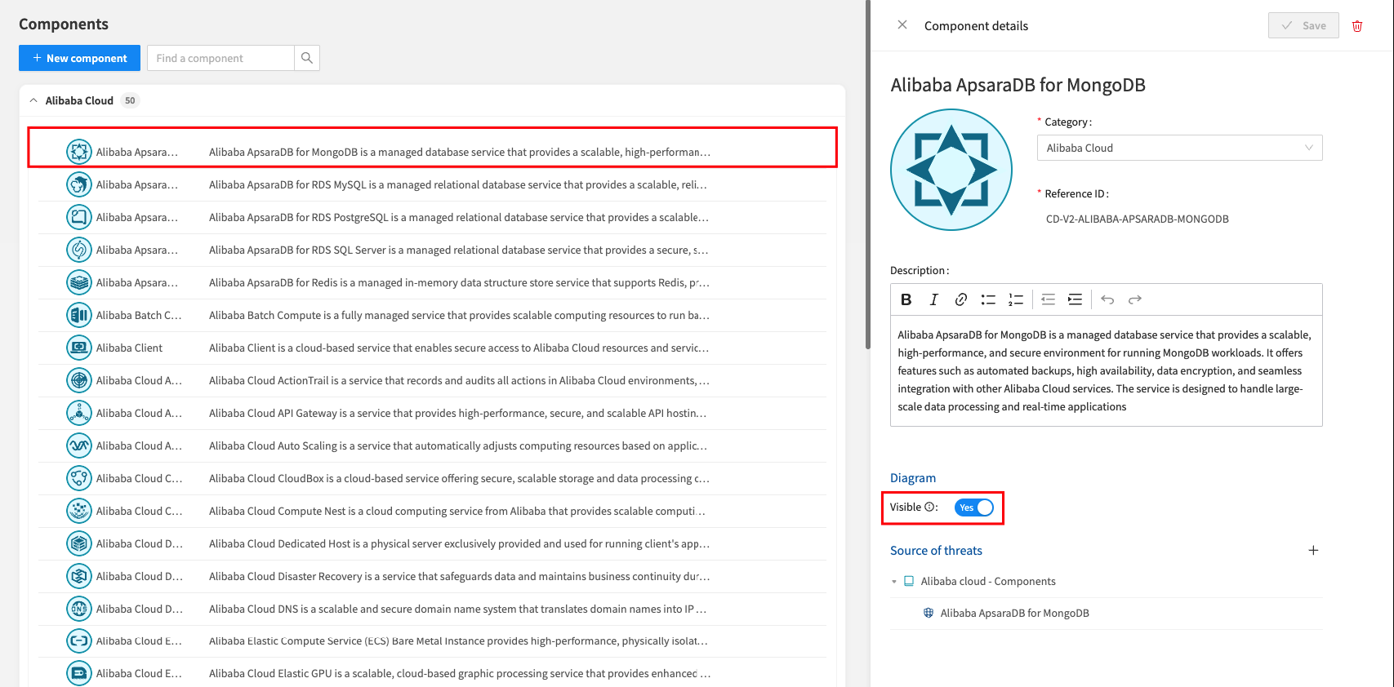Click the Reference ID value CD-V2-ALIBABA-APSARADB-MONGODB
This screenshot has height=687, width=1394.
click(1137, 219)
